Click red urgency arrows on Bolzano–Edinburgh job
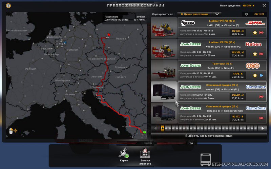The image size is (271, 169). click(262, 118)
